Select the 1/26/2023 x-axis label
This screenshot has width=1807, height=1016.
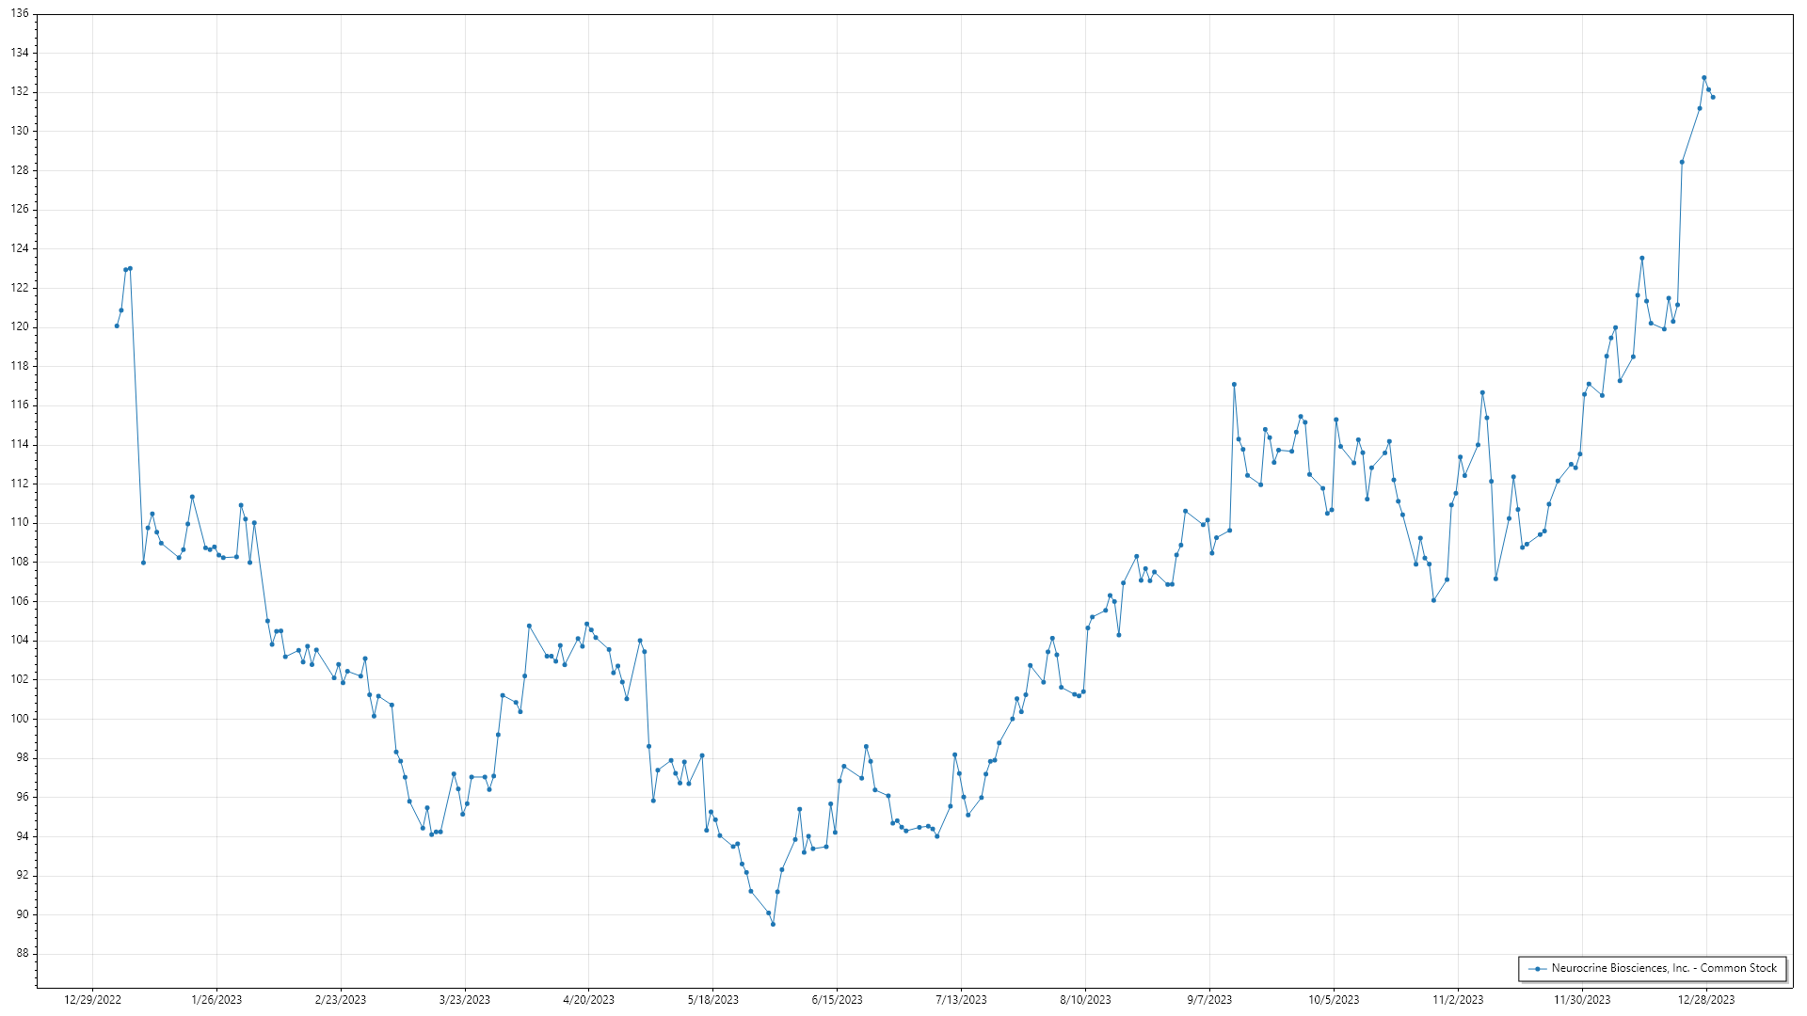[216, 1000]
